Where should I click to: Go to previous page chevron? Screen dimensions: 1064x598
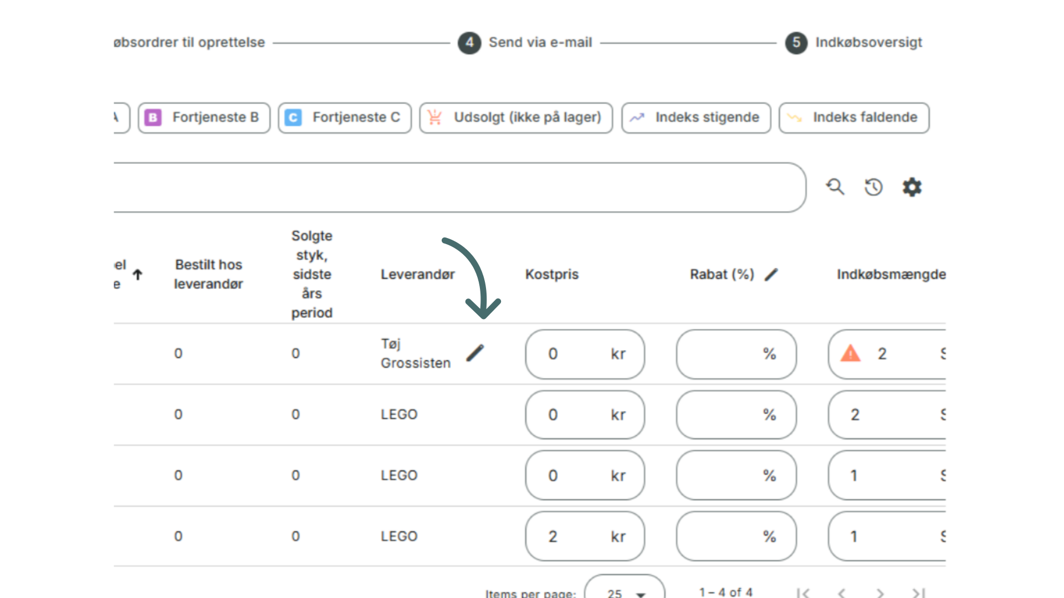click(x=842, y=593)
